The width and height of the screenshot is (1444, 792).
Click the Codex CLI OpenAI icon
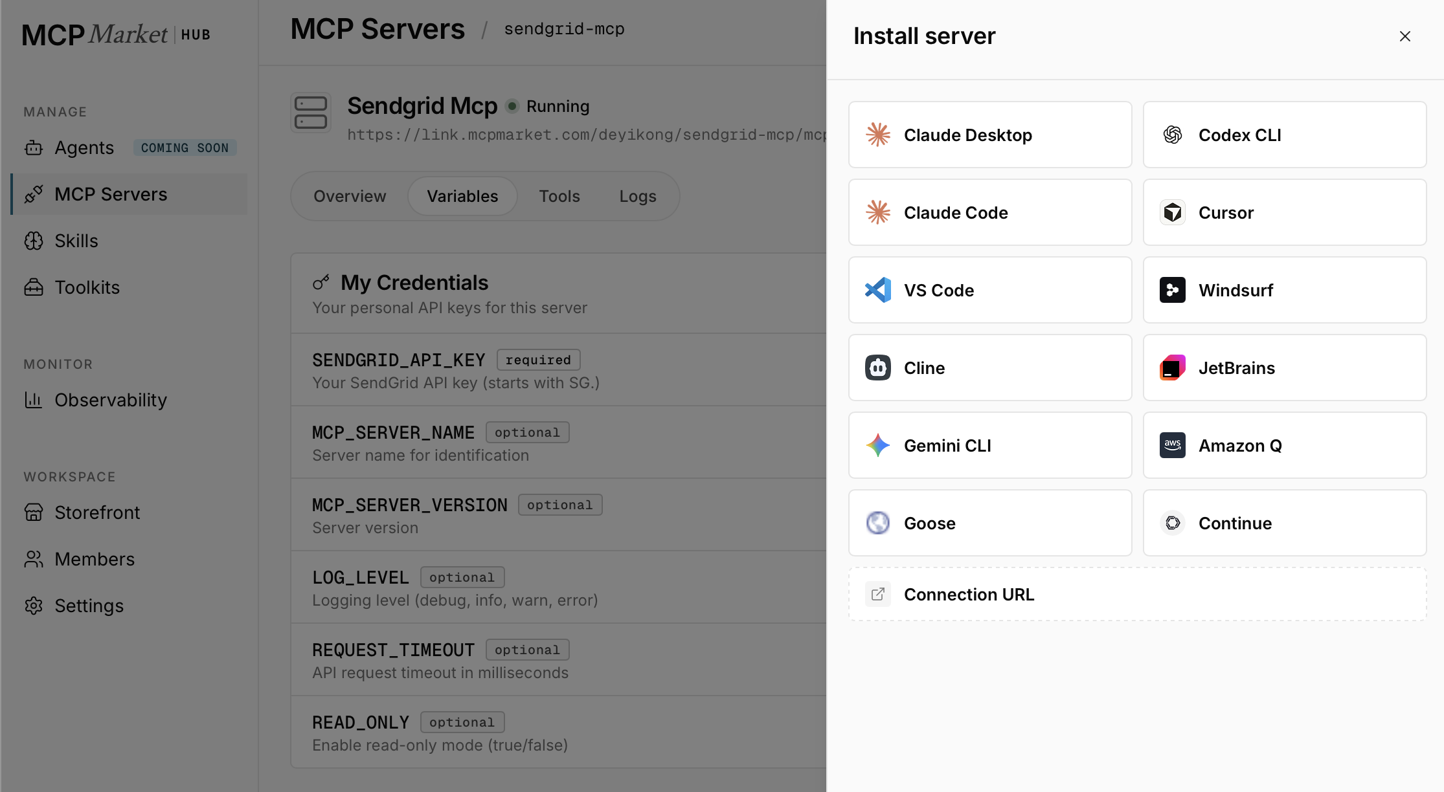(x=1173, y=135)
